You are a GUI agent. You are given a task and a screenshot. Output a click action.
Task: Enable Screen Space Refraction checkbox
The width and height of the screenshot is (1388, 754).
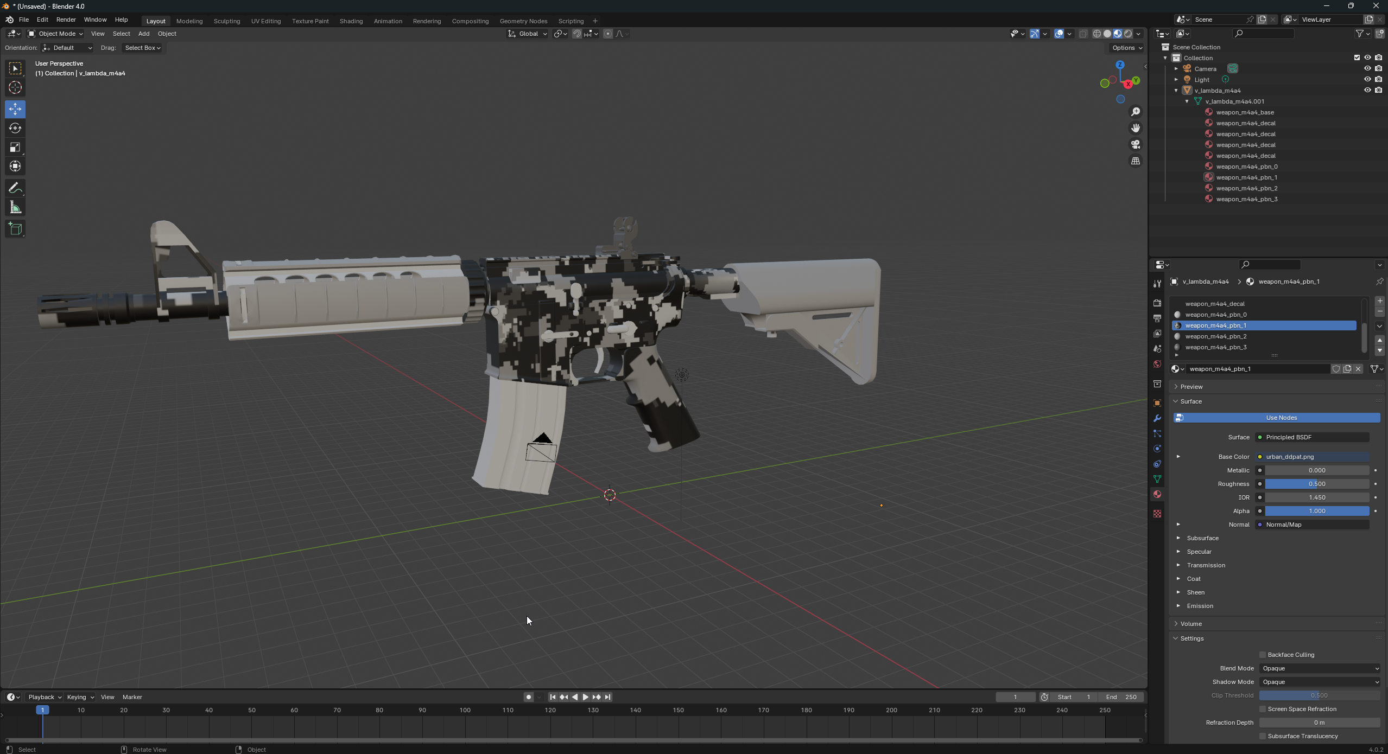[x=1263, y=709]
